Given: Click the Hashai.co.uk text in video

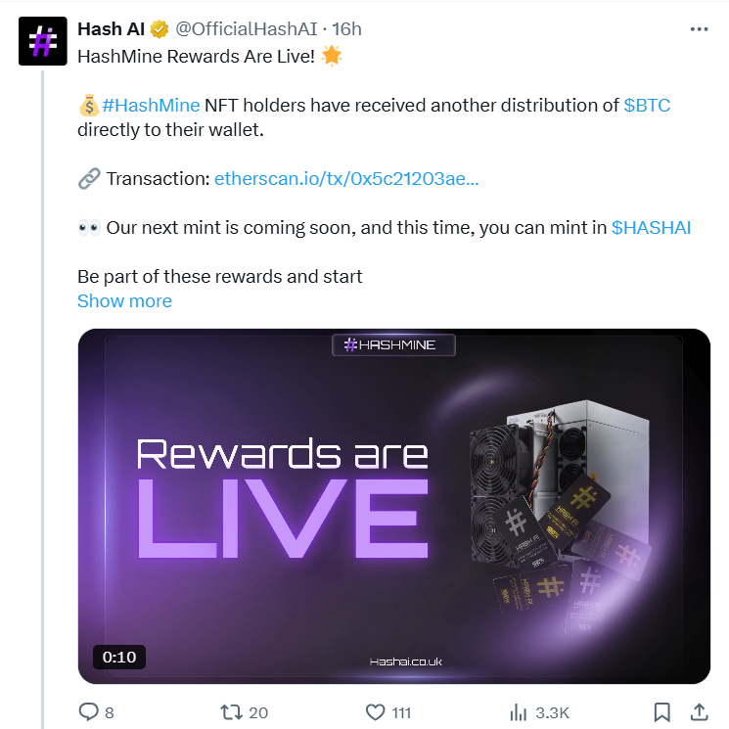Looking at the screenshot, I should click(x=405, y=661).
